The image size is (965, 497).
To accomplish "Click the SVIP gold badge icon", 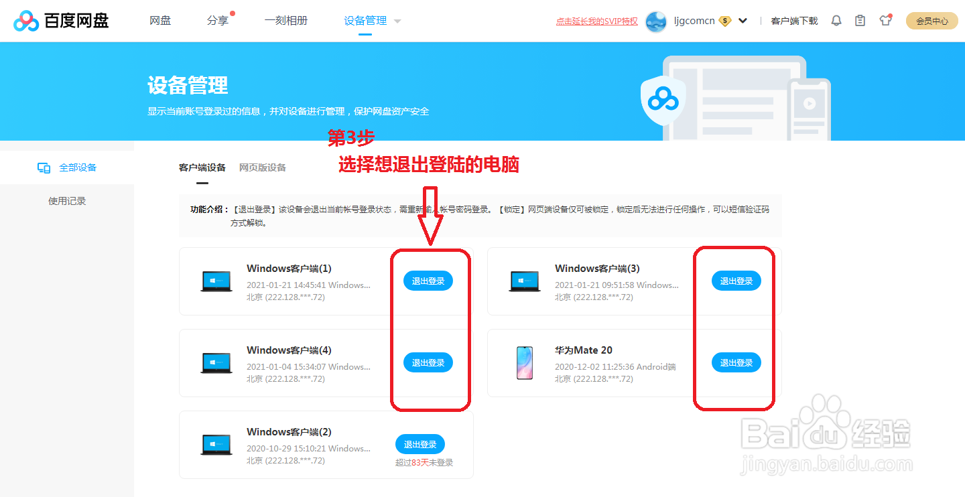I will pyautogui.click(x=724, y=21).
